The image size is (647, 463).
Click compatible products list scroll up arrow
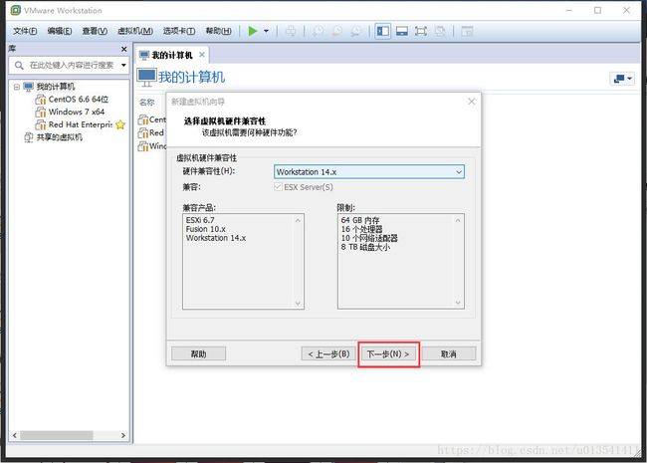tap(298, 220)
